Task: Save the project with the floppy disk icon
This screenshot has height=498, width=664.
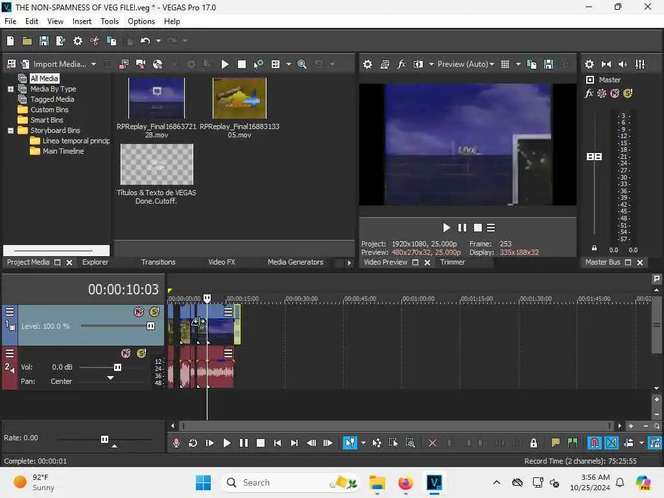Action: point(44,41)
